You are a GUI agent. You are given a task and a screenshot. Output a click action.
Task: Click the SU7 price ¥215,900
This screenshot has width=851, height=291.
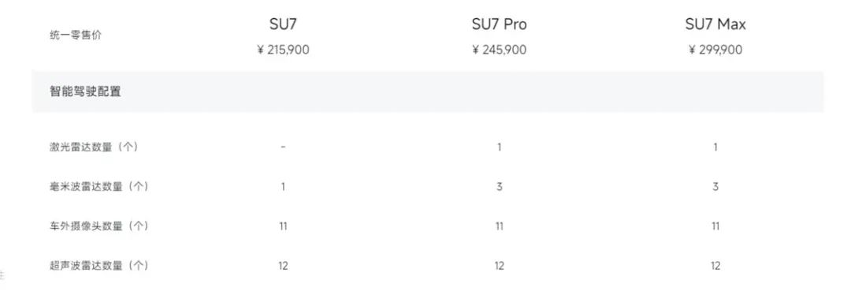click(283, 50)
